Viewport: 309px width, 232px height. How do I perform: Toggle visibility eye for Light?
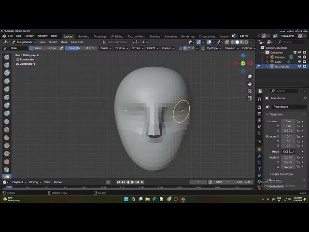click(x=299, y=62)
